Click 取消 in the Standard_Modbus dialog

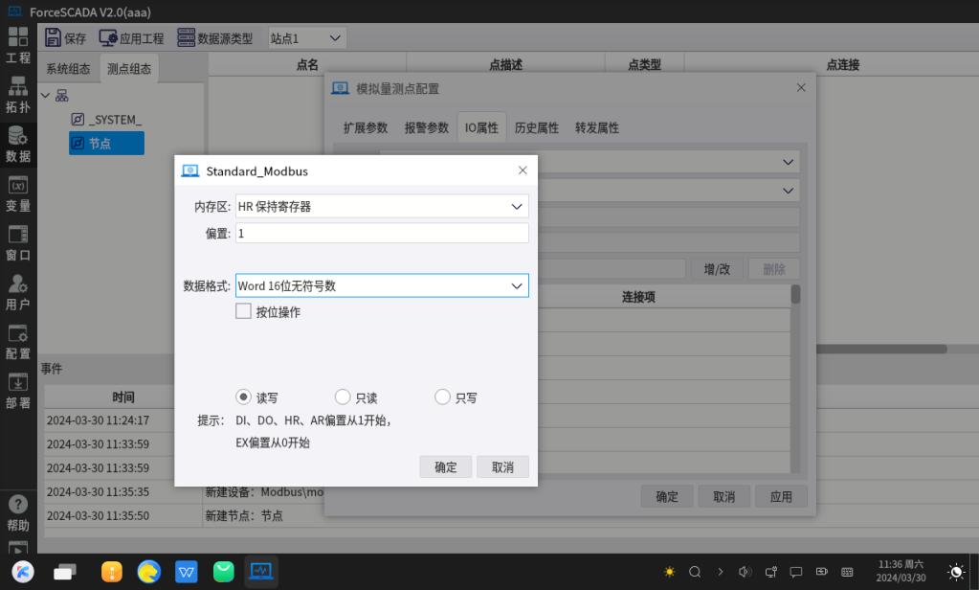click(x=502, y=466)
